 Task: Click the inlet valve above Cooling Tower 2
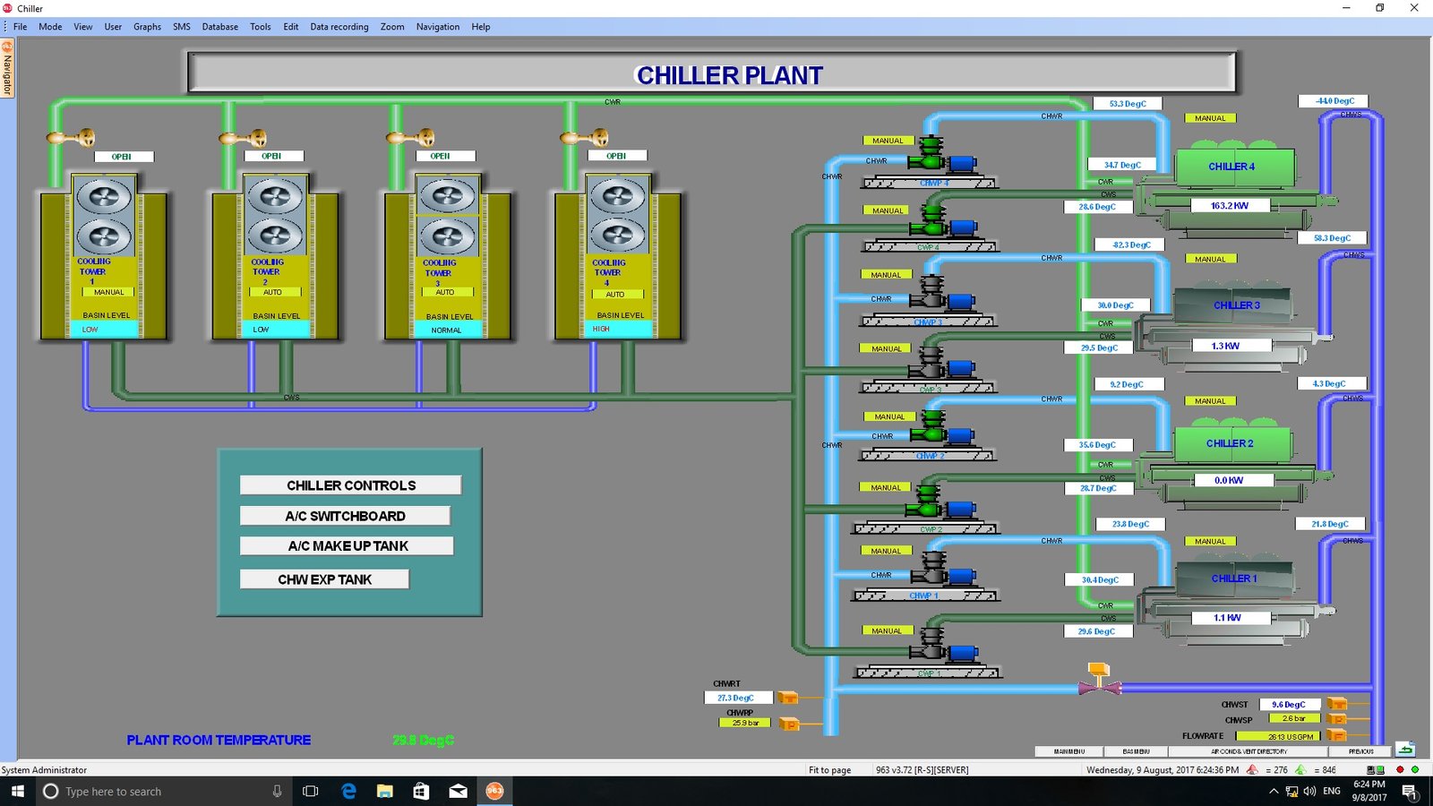pyautogui.click(x=243, y=138)
